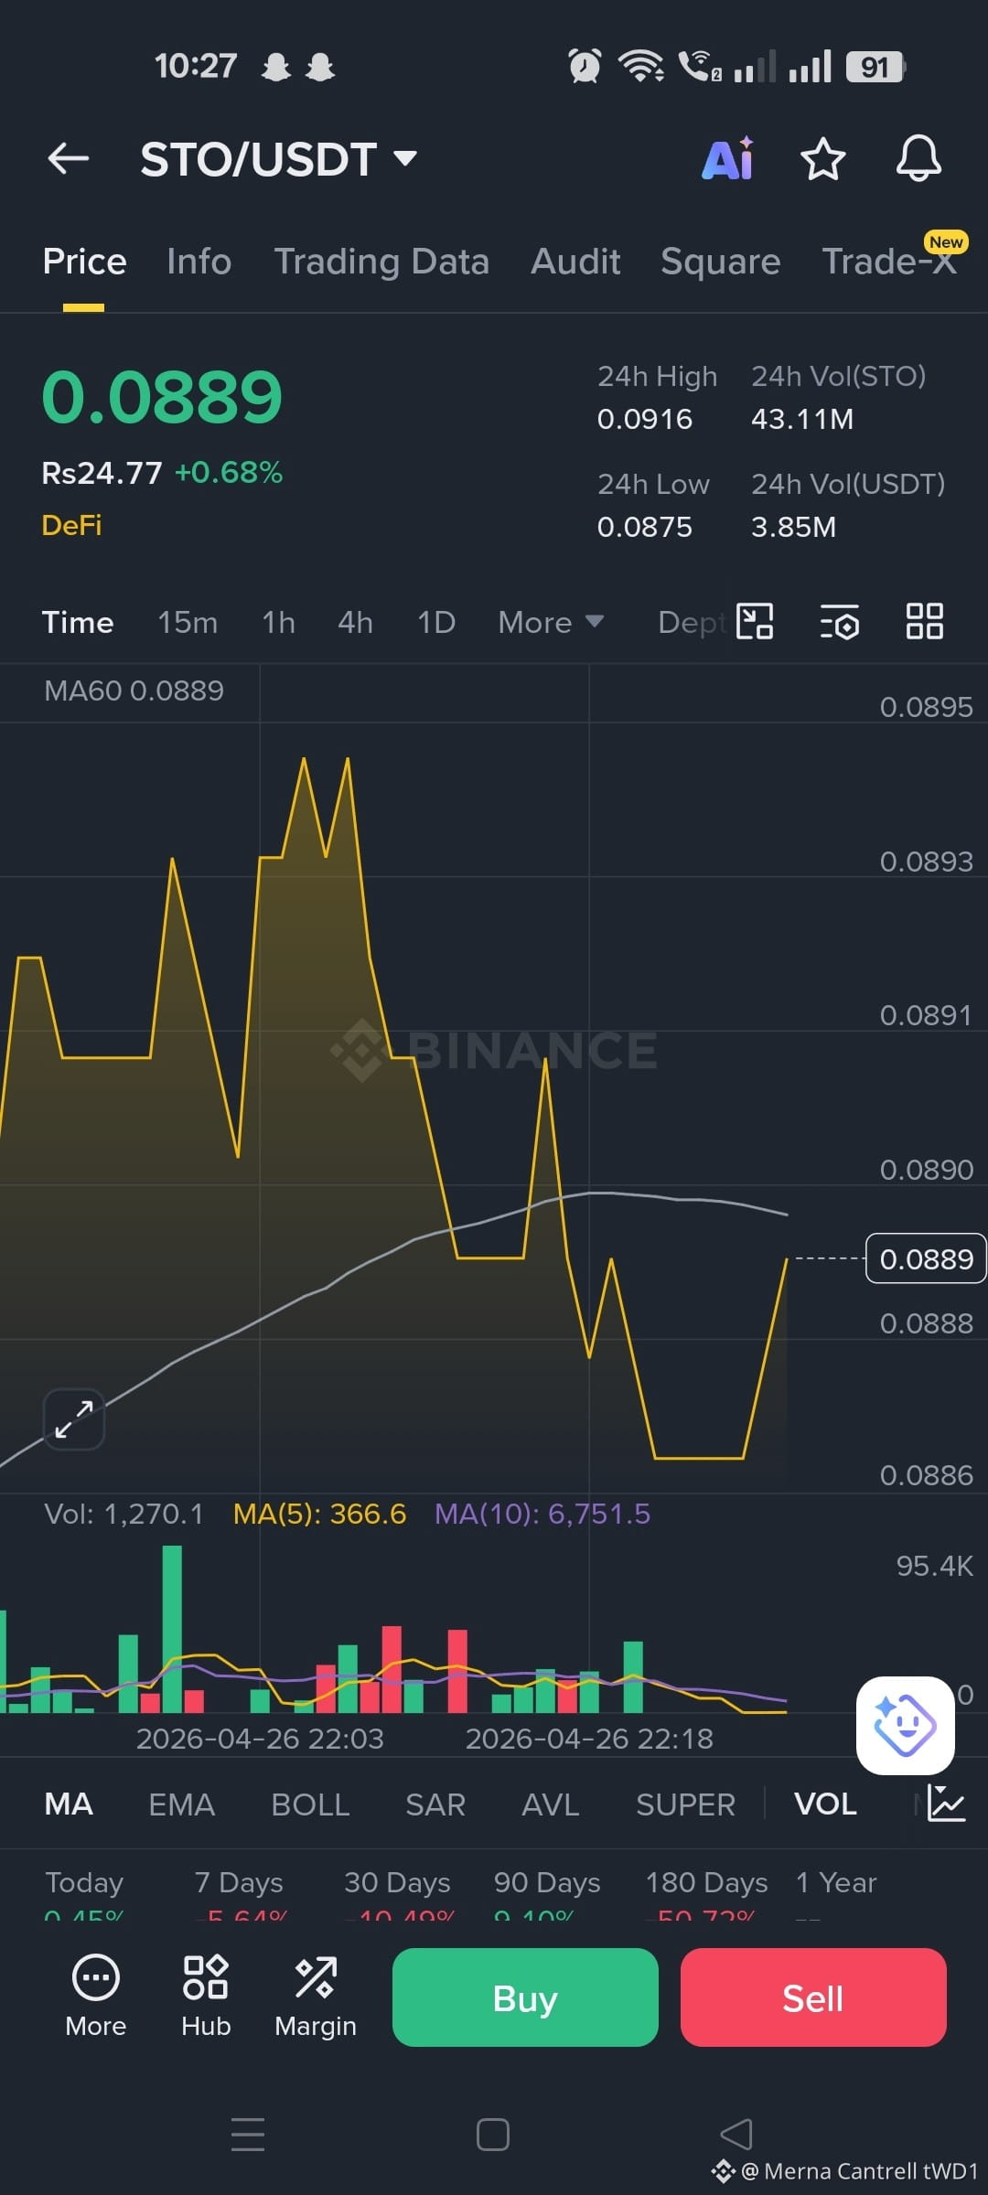Open price alerts bell icon
Viewport: 988px width, 2195px height.
918,158
